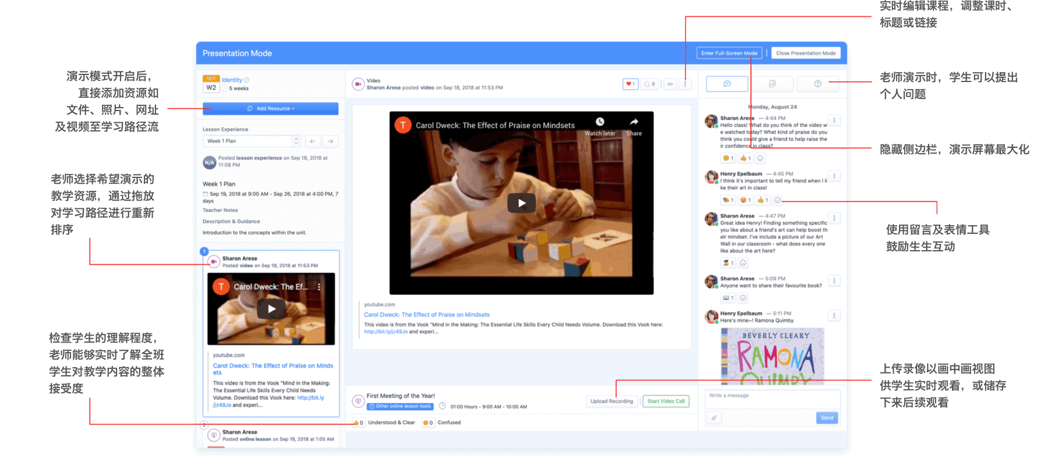This screenshot has height=466, width=1048.
Task: Open three-dot menu of the video post
Action: 685,84
